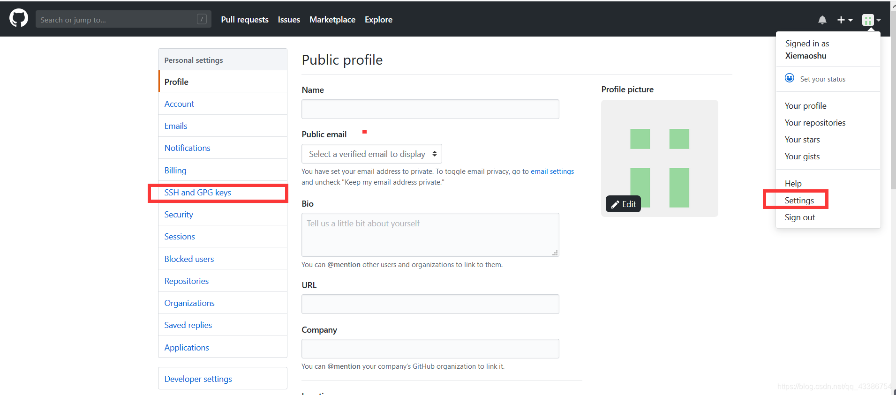Image resolution: width=896 pixels, height=395 pixels.
Task: Select the Profile settings tab
Action: click(x=223, y=82)
